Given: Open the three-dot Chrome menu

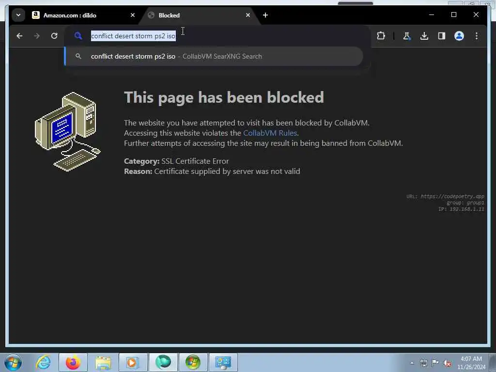Looking at the screenshot, I should (477, 36).
